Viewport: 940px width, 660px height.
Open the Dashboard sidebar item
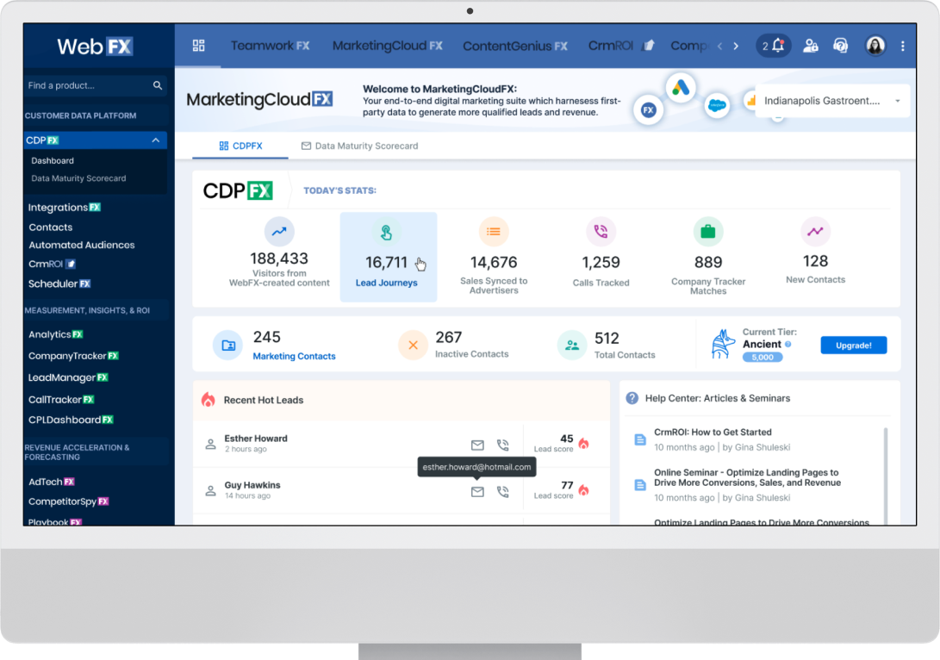53,160
